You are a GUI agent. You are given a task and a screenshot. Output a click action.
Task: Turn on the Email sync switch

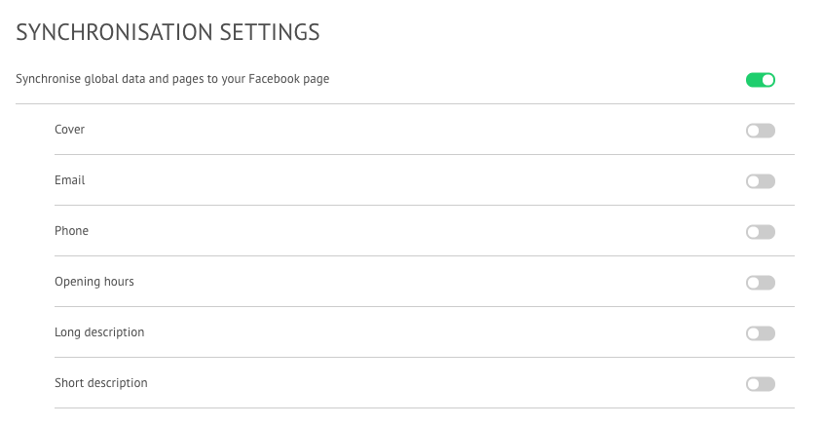click(x=760, y=181)
